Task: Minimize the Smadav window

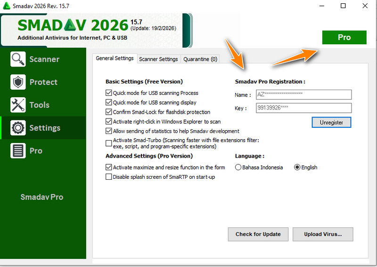Action: (x=322, y=6)
